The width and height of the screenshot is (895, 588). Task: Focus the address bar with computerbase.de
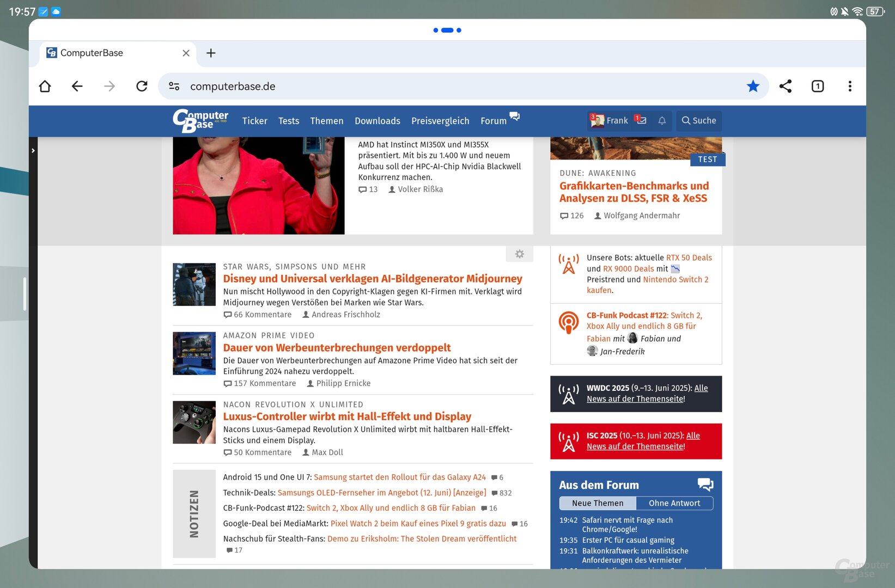click(x=463, y=86)
